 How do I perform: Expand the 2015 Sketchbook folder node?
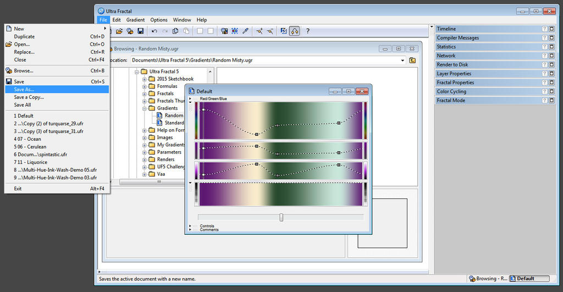coord(145,79)
